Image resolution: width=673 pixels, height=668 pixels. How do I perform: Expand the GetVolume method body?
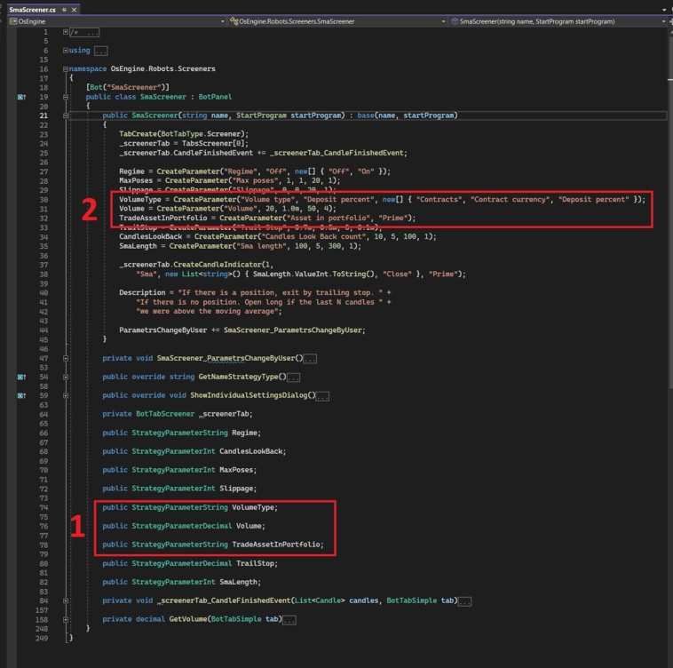click(x=66, y=618)
